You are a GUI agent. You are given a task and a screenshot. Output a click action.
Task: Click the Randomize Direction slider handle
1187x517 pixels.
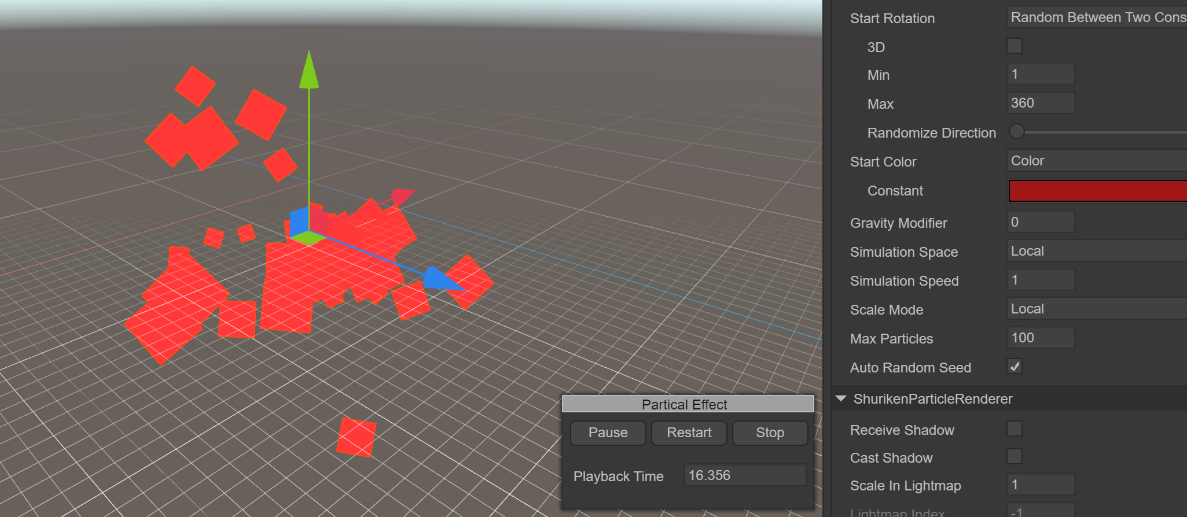[x=1017, y=132]
